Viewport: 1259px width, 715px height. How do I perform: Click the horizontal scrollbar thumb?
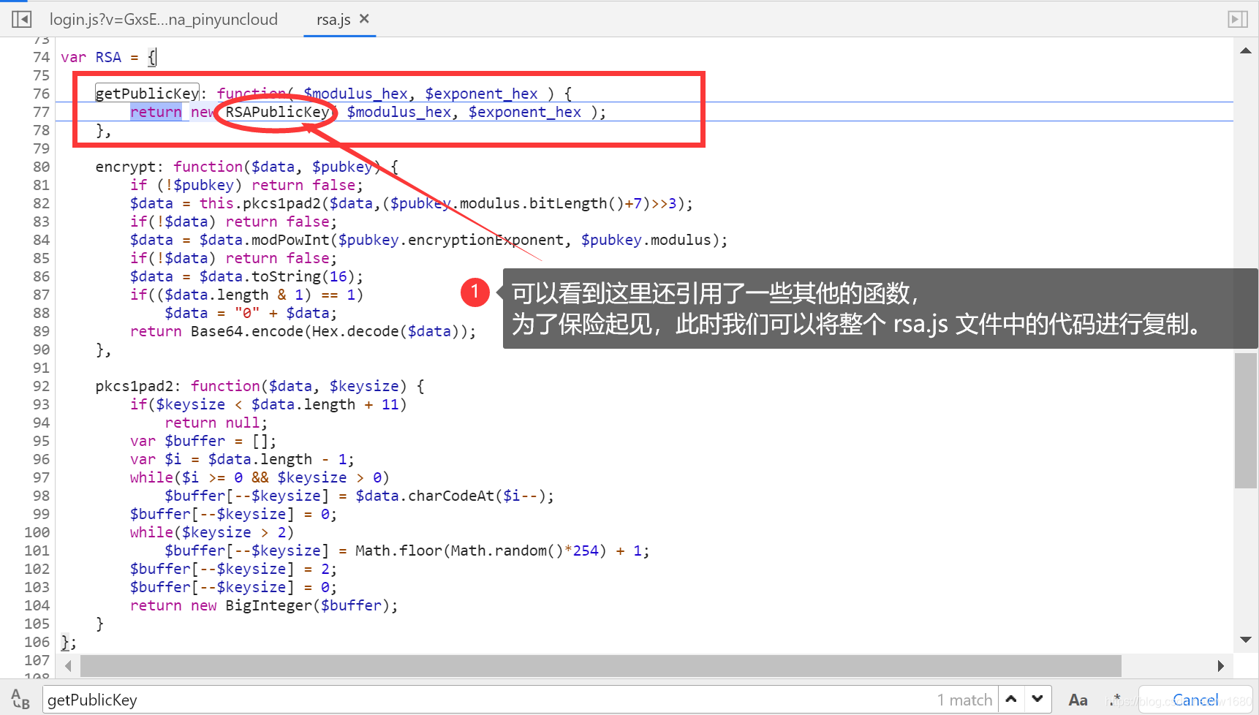[x=600, y=666]
